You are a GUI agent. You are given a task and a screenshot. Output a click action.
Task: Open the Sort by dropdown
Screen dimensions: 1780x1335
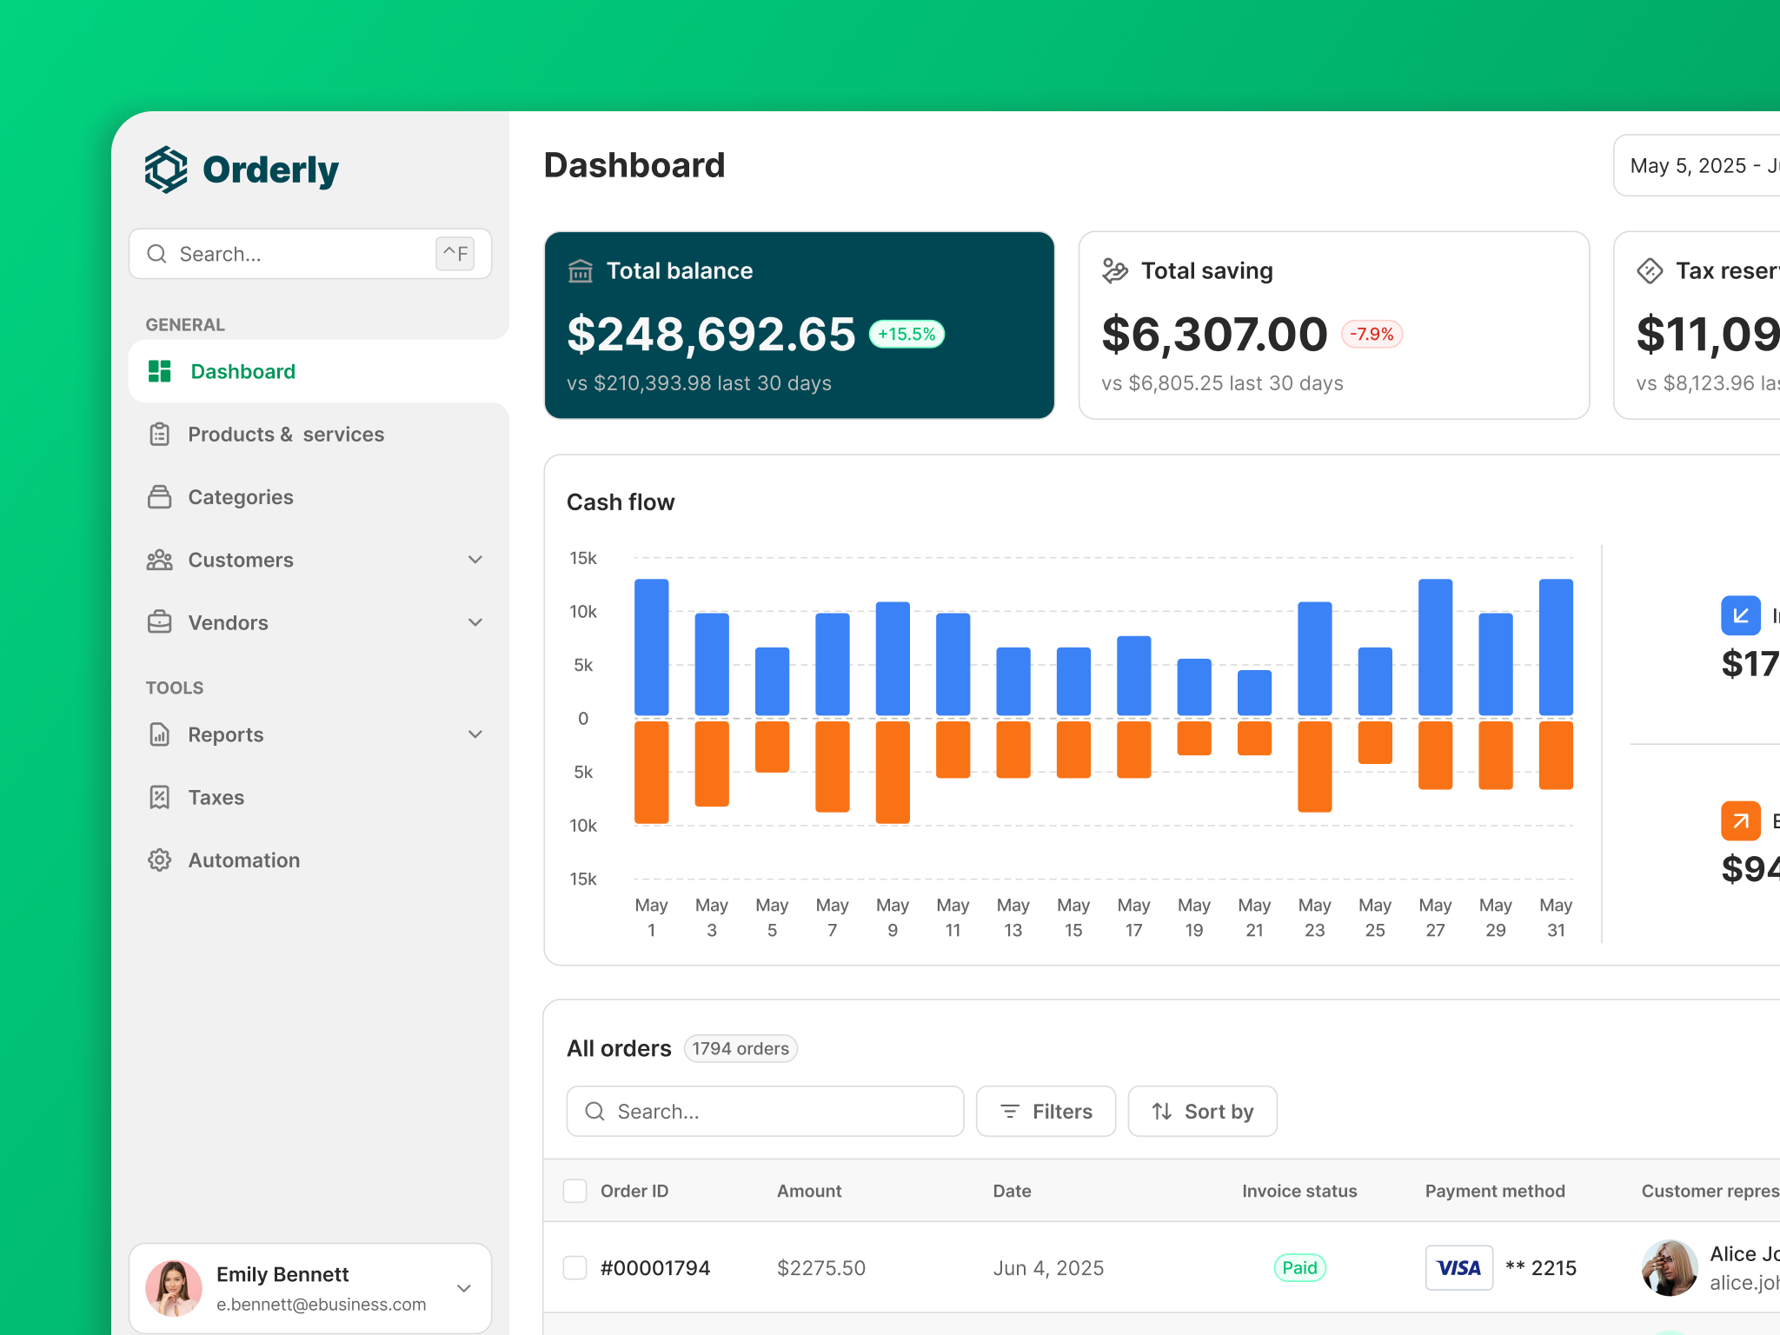[1203, 1111]
